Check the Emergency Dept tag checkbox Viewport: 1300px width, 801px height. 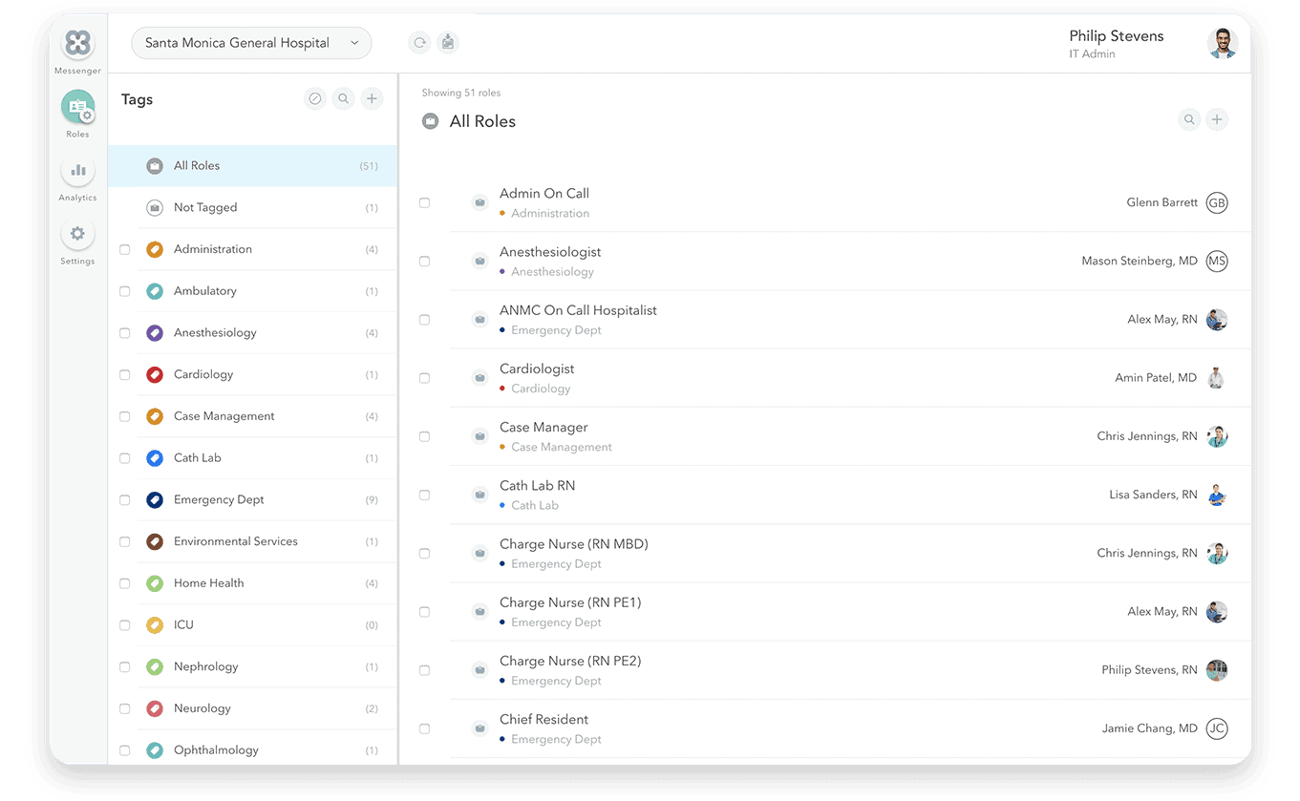(125, 500)
